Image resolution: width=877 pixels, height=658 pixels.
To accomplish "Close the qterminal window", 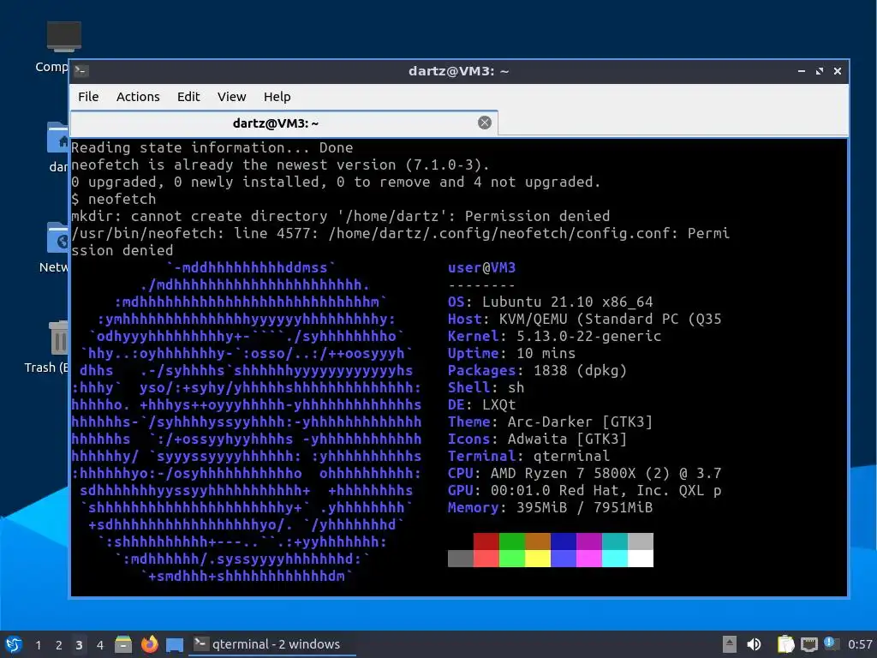I will pos(838,71).
